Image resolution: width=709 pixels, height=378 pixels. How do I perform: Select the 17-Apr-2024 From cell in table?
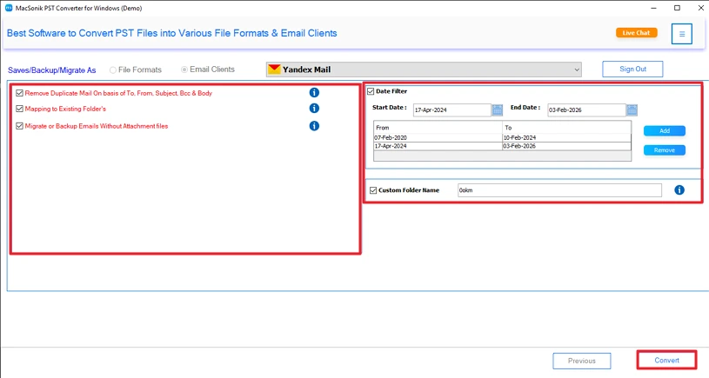click(438, 146)
